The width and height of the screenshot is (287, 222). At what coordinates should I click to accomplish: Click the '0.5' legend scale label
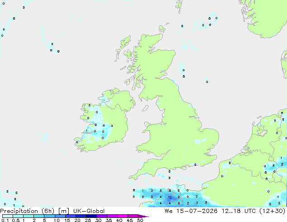pyautogui.click(x=15, y=220)
